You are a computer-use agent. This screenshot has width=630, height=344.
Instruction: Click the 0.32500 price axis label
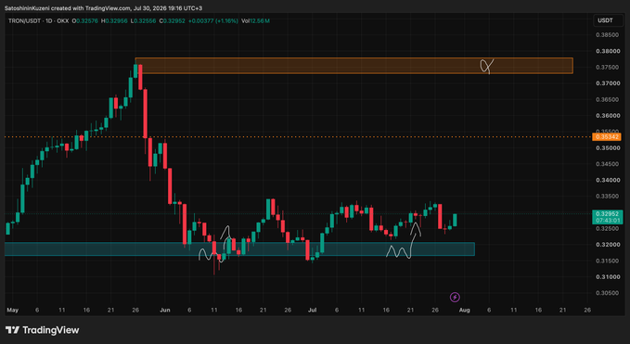click(x=607, y=228)
